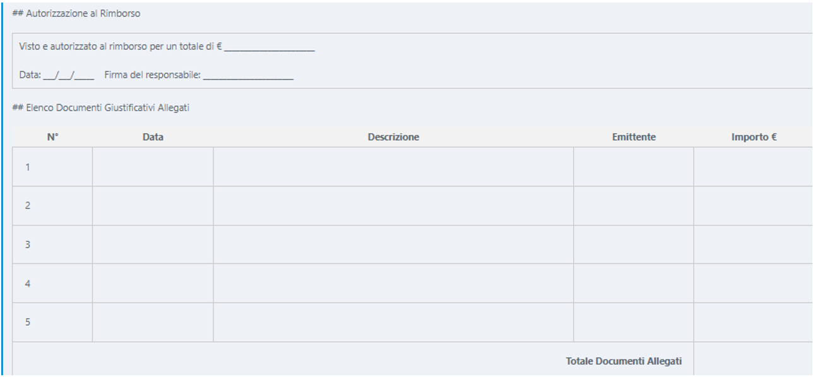Select the Autorizzazione al Rimborso heading
815x377 pixels.
click(76, 13)
